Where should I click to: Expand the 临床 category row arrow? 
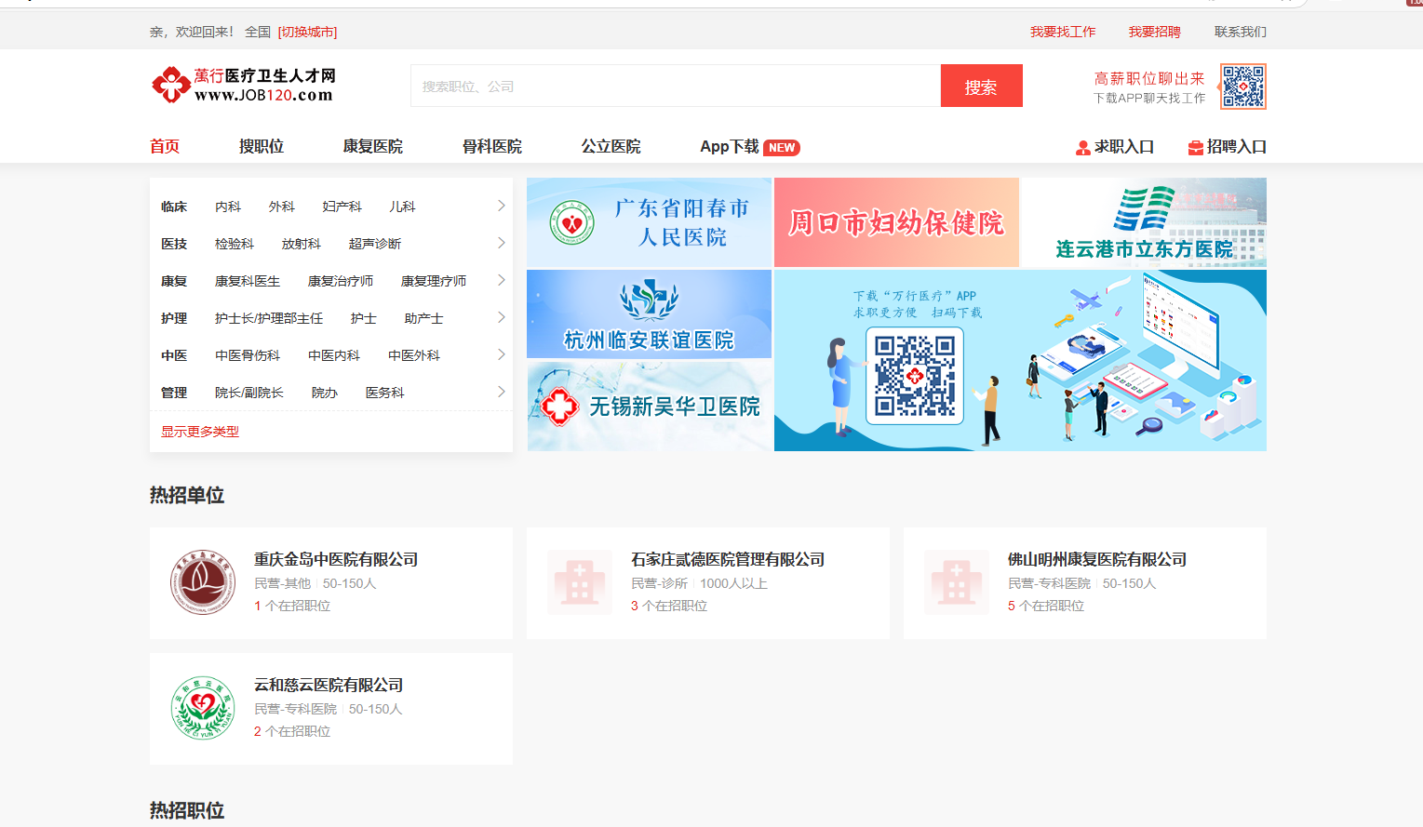(x=501, y=206)
